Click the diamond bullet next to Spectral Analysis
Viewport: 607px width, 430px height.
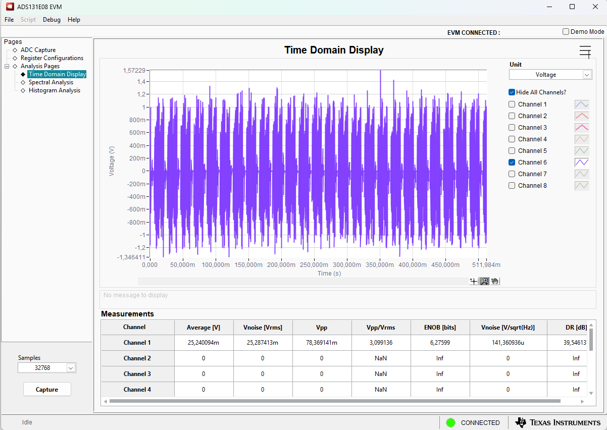coord(23,82)
